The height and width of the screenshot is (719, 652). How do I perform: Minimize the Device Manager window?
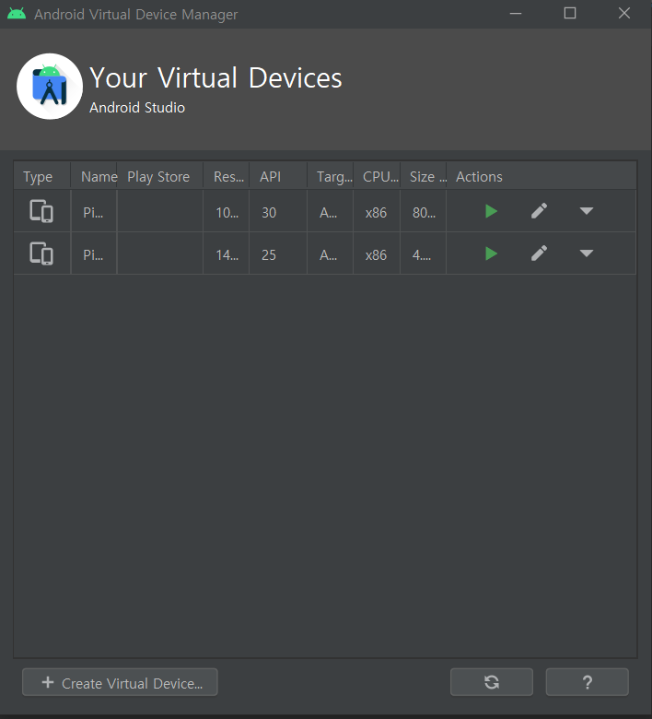516,13
